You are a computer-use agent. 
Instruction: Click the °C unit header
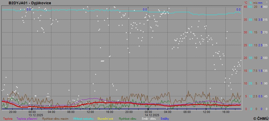click(245, 3)
